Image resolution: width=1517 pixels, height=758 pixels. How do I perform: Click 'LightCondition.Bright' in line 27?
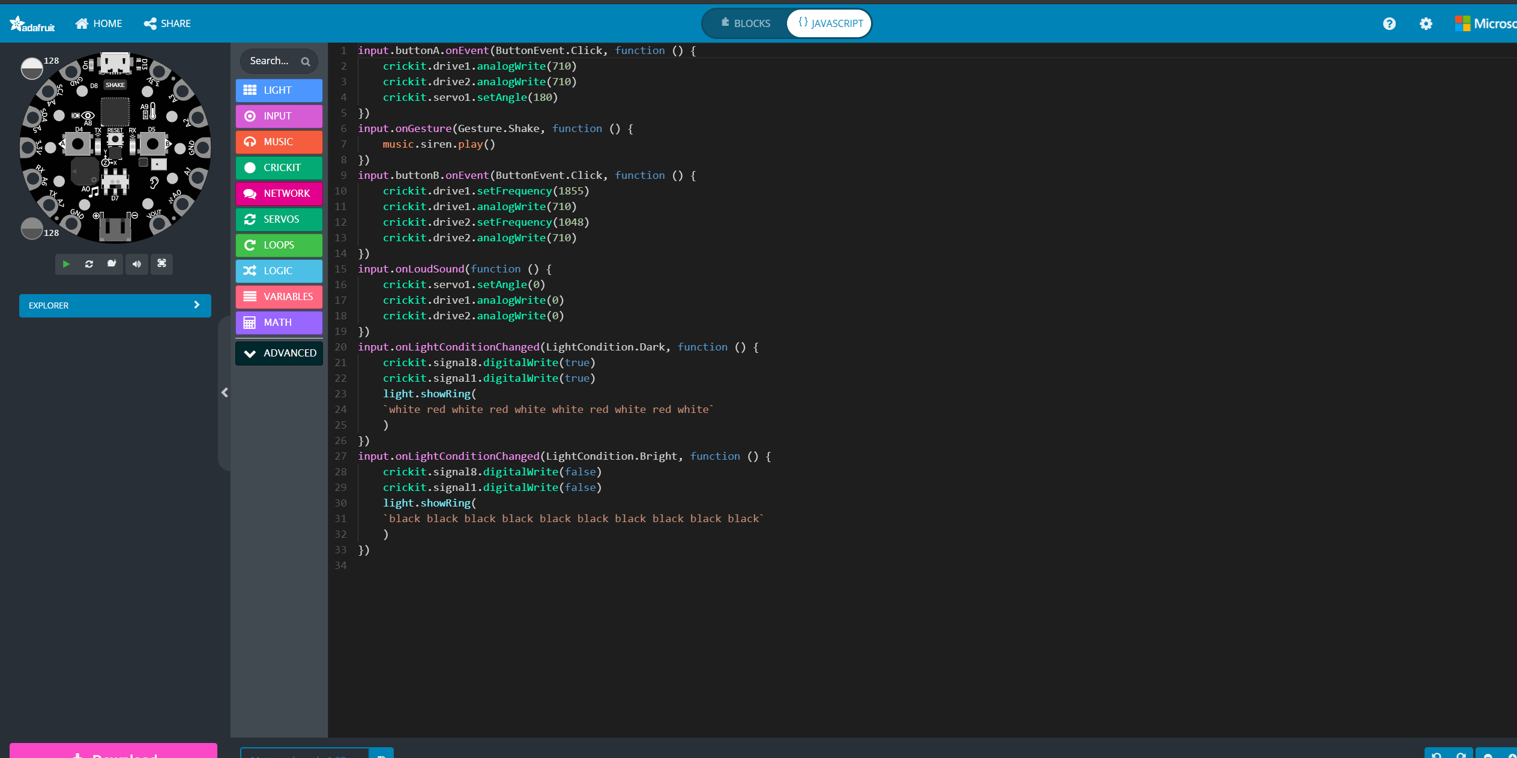[612, 456]
